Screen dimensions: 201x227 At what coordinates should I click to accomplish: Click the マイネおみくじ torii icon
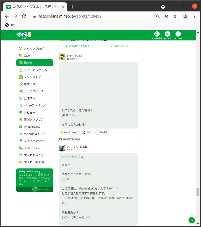point(21,155)
